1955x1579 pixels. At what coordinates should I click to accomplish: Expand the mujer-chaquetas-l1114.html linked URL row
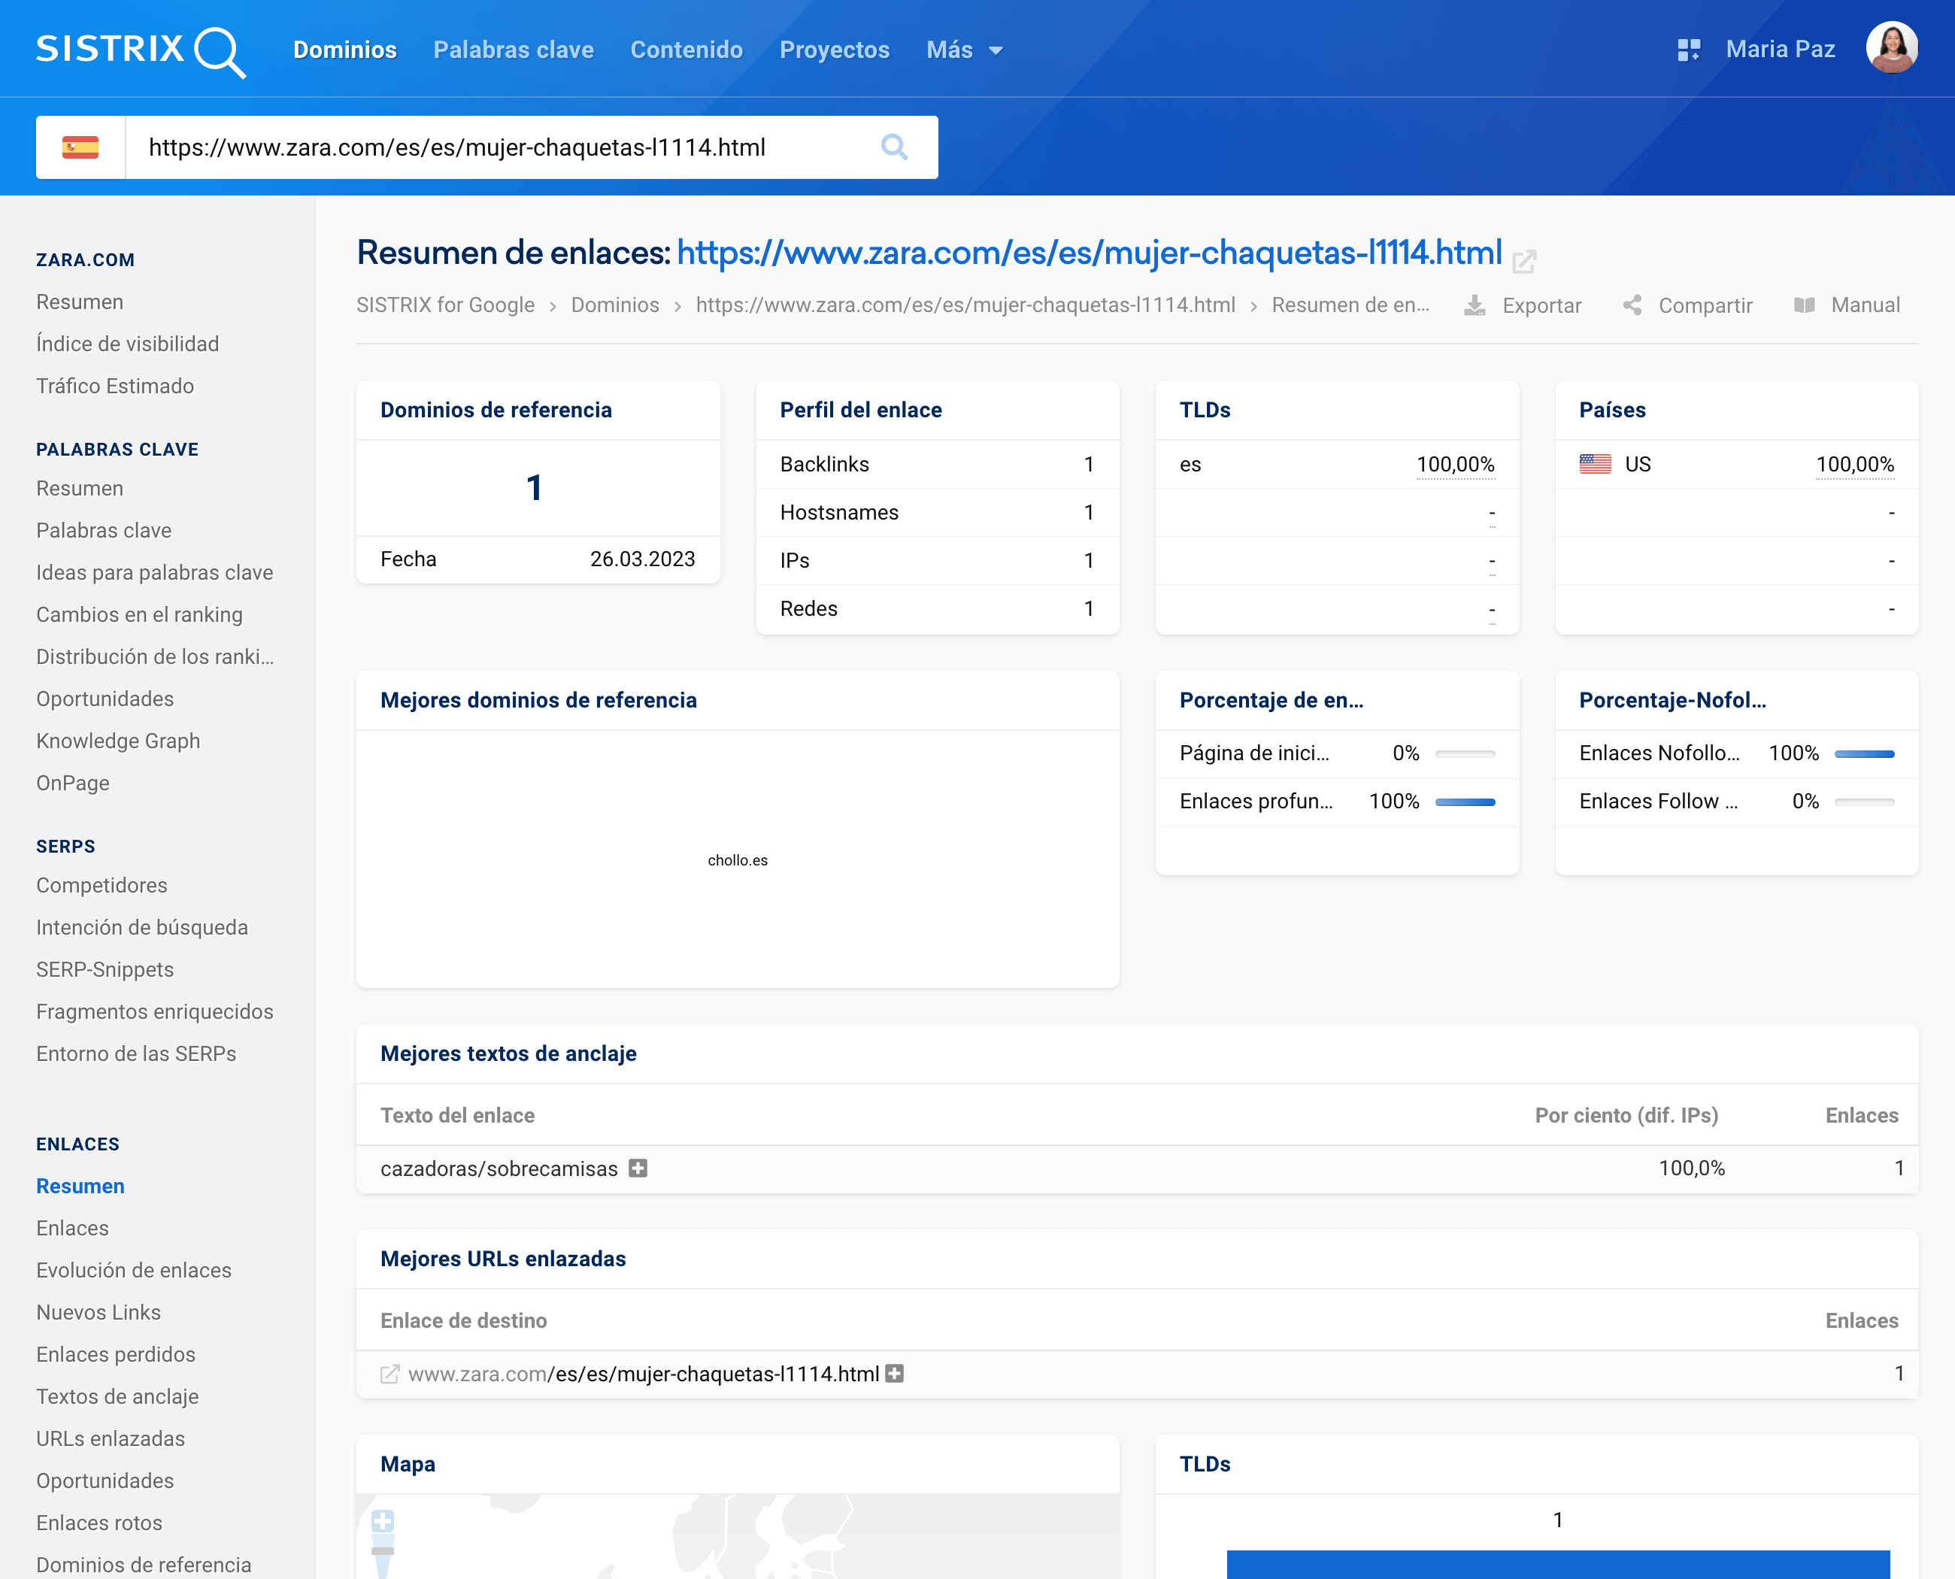[x=894, y=1374]
